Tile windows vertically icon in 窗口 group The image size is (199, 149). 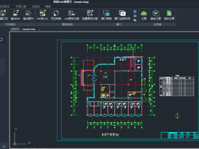[x=135, y=12]
